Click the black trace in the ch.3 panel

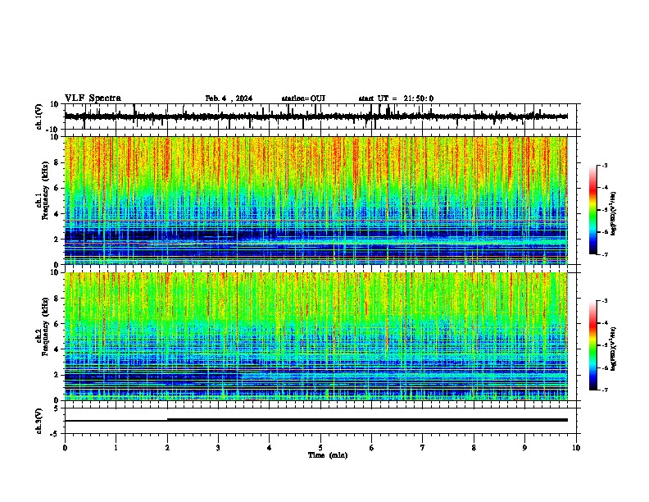316,420
